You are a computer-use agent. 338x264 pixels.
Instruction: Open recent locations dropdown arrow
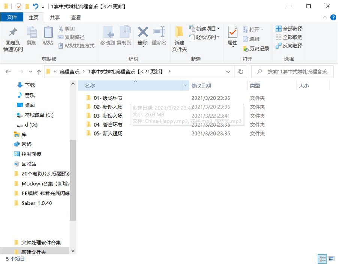coord(30,72)
